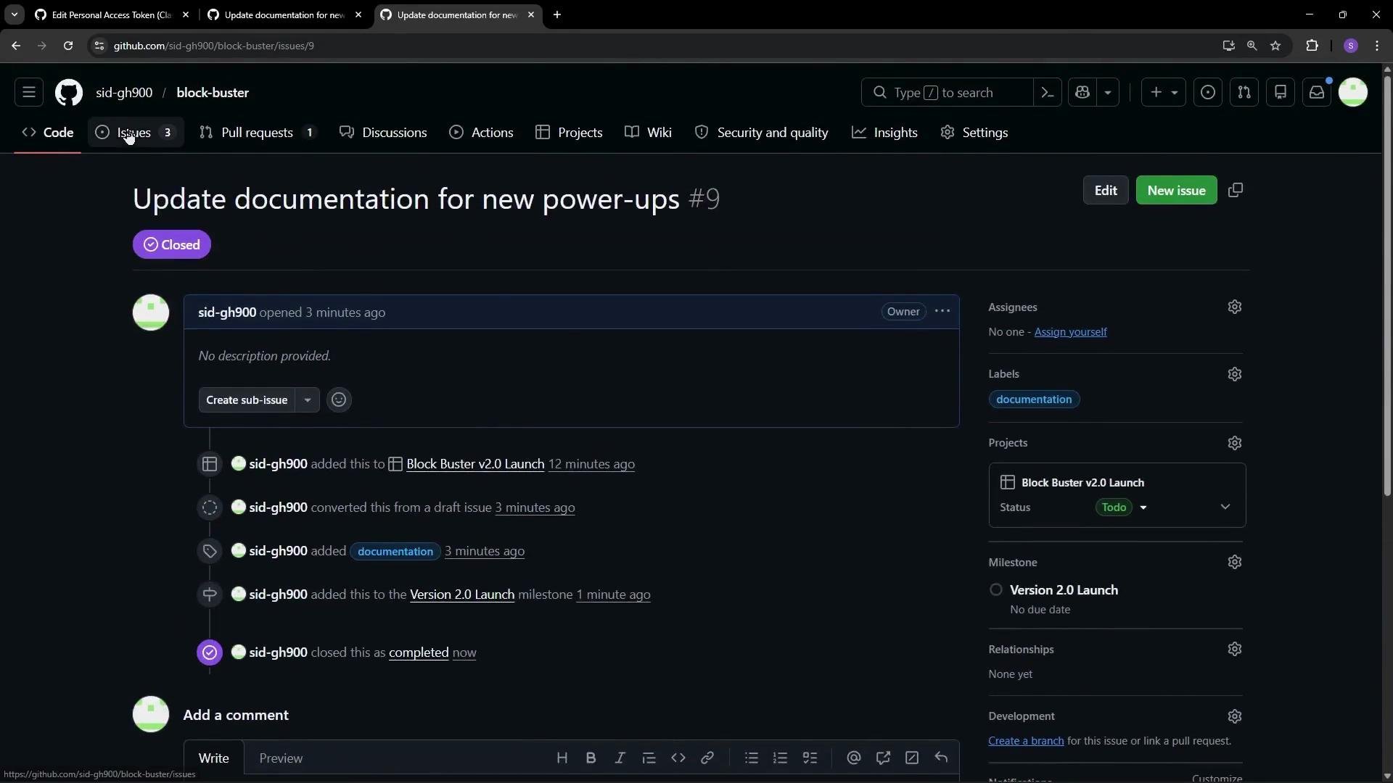1393x783 pixels.
Task: Open the user profile avatar menu
Action: click(1353, 92)
